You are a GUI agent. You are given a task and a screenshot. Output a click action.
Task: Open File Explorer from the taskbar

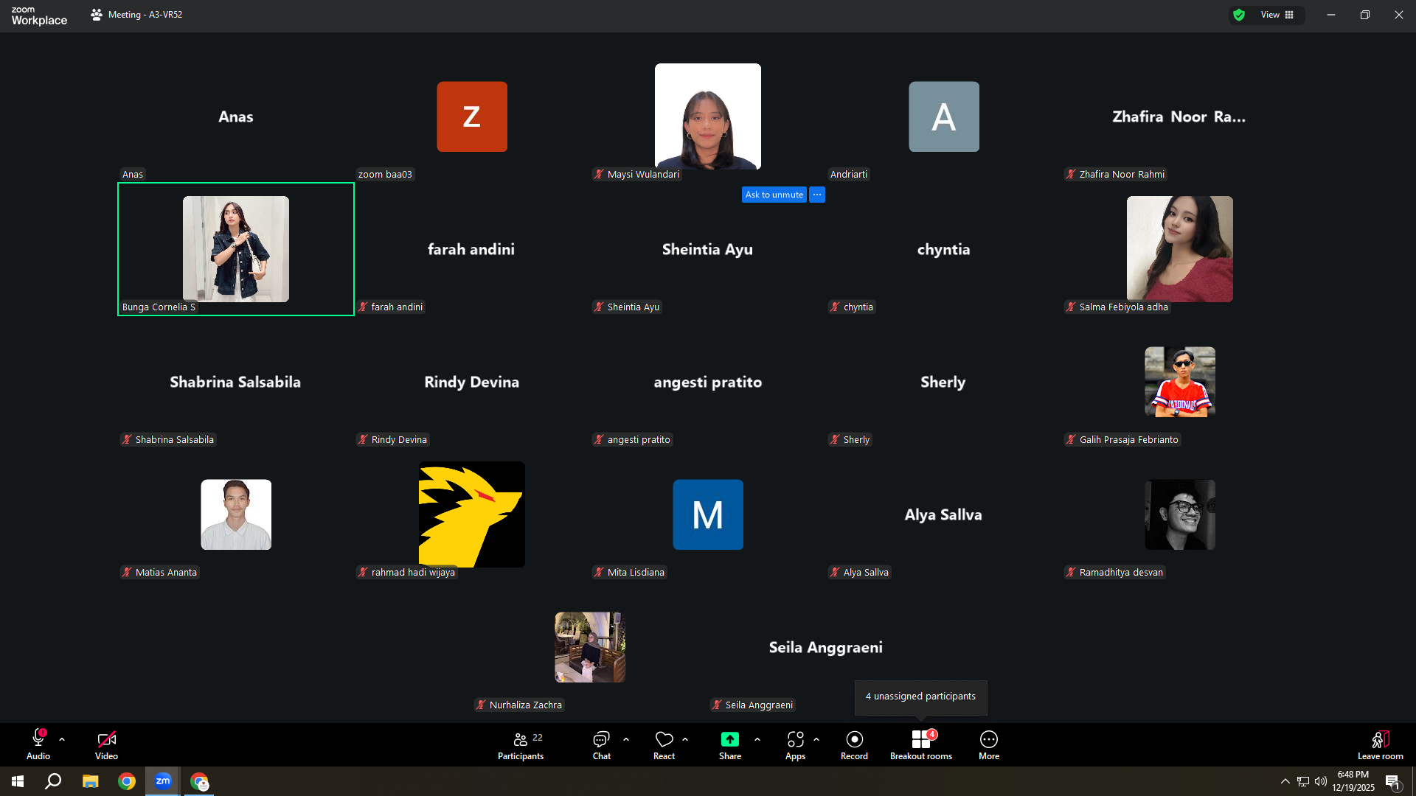[90, 781]
